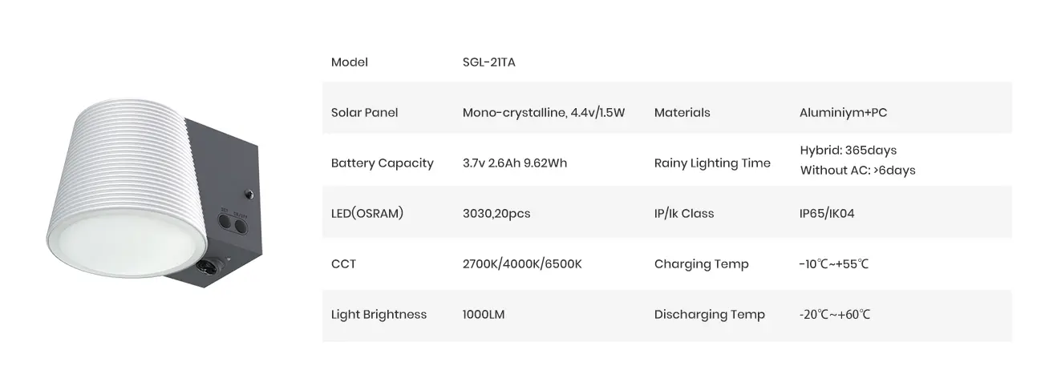
Task: Click the Solar Panel row label
Action: point(364,113)
